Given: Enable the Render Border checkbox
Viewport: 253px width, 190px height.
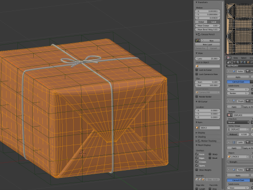Looking at the screenshot, I should 197,97.
